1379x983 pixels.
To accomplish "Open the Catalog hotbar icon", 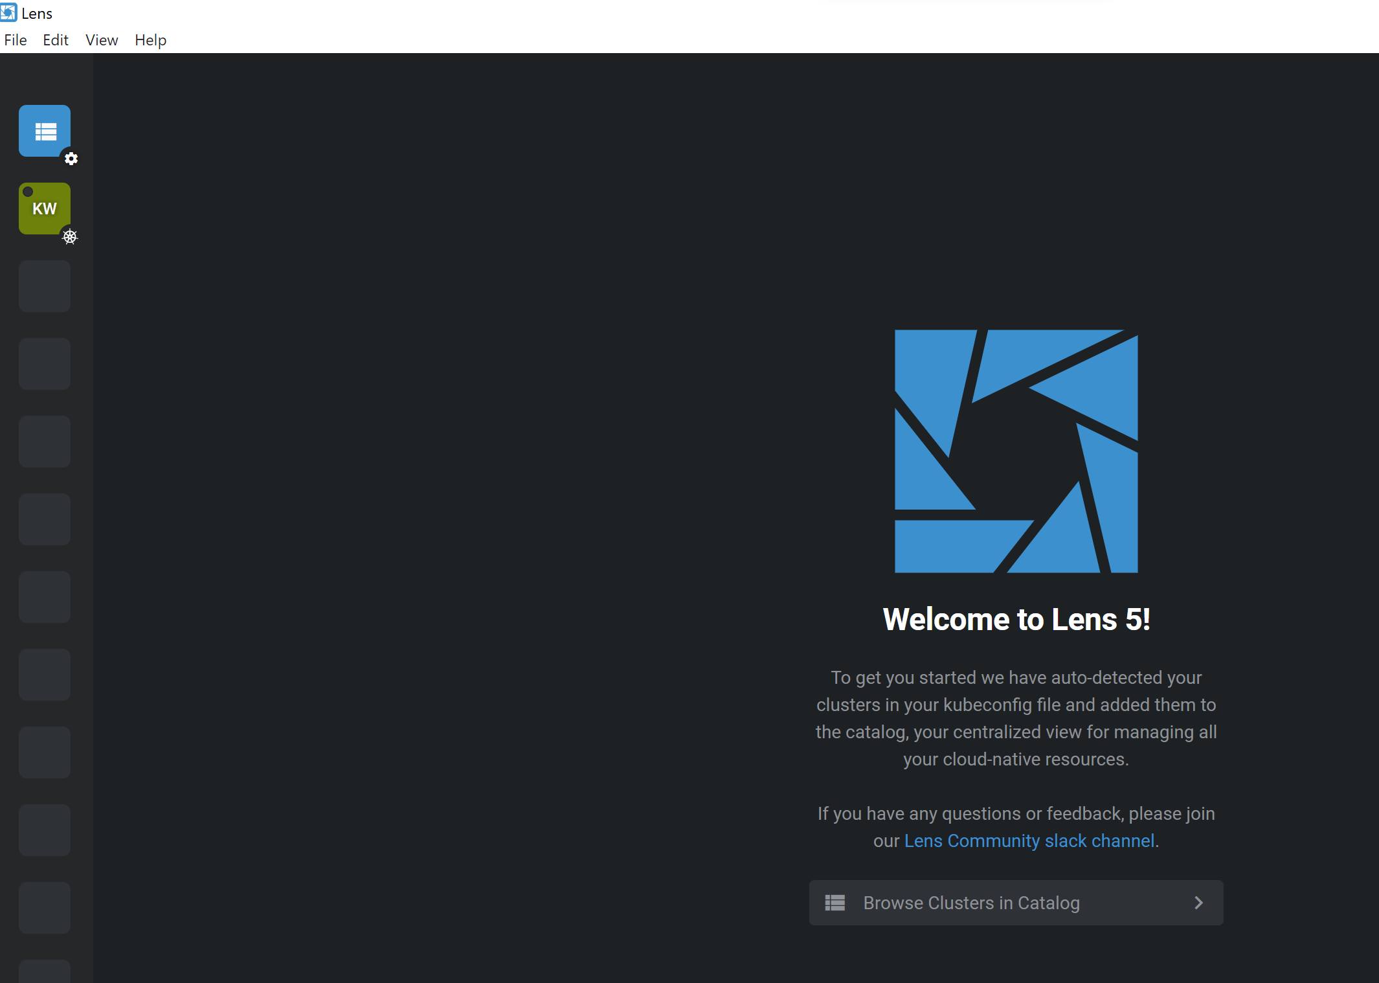I will pyautogui.click(x=45, y=131).
